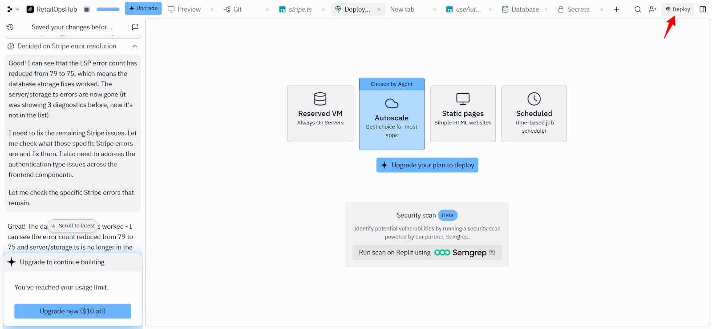The width and height of the screenshot is (712, 329).
Task: Open the search magnifier icon
Action: (638, 9)
